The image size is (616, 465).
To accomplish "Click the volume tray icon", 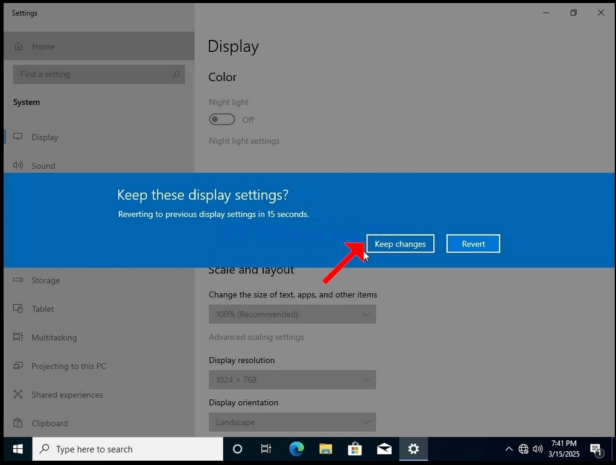I will tap(538, 449).
